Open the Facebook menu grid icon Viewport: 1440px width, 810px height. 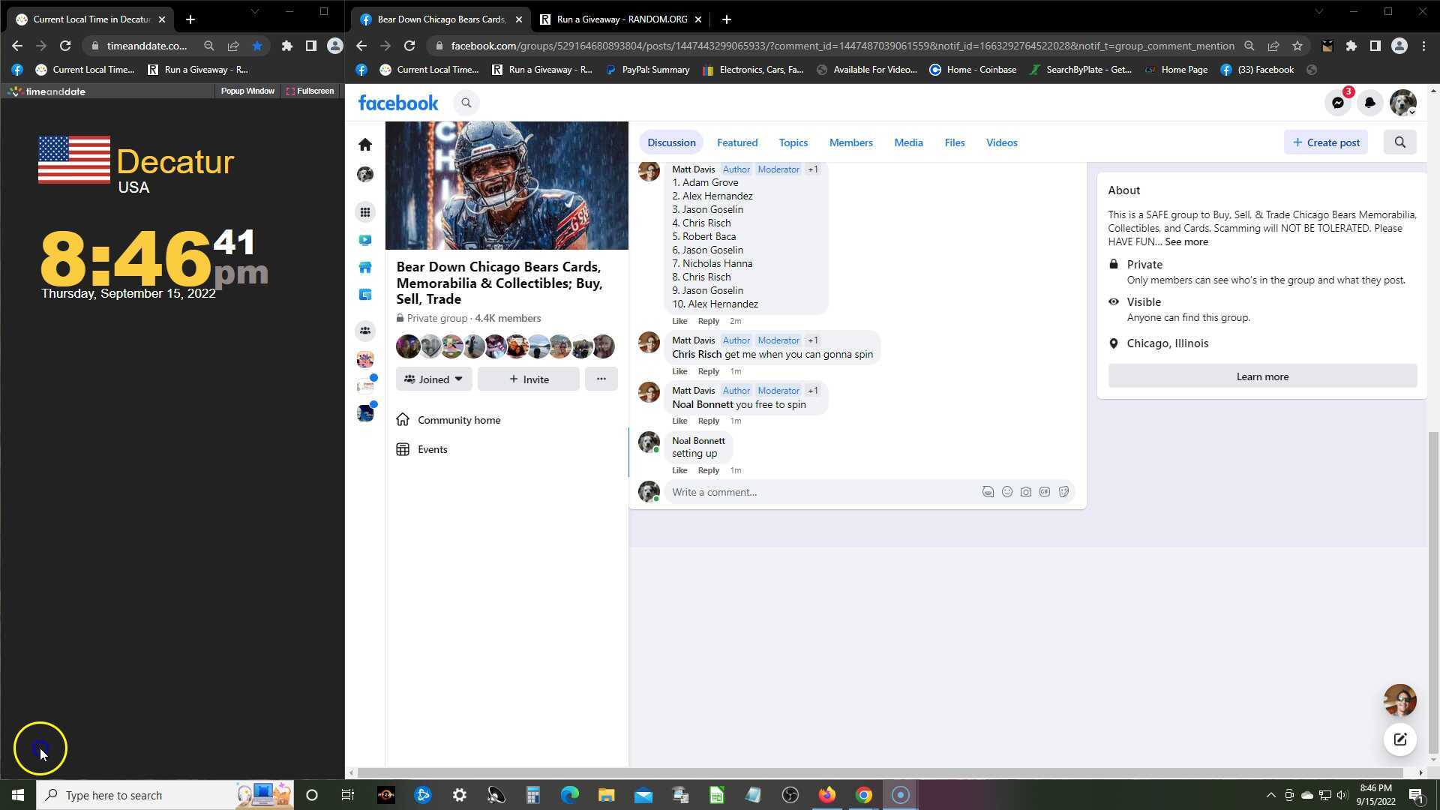tap(365, 212)
